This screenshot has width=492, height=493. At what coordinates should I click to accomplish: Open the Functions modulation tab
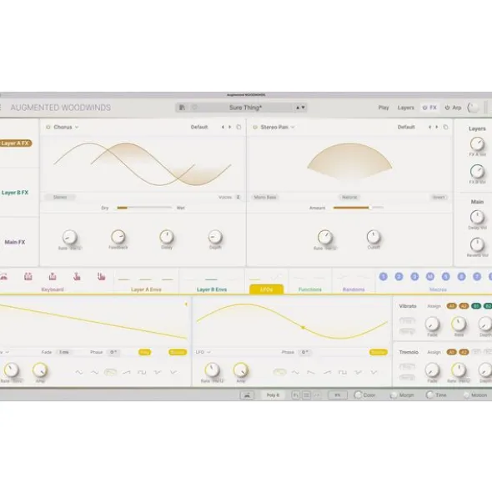click(x=310, y=289)
